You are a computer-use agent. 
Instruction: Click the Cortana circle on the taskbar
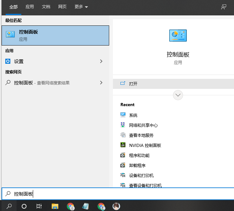point(24,206)
